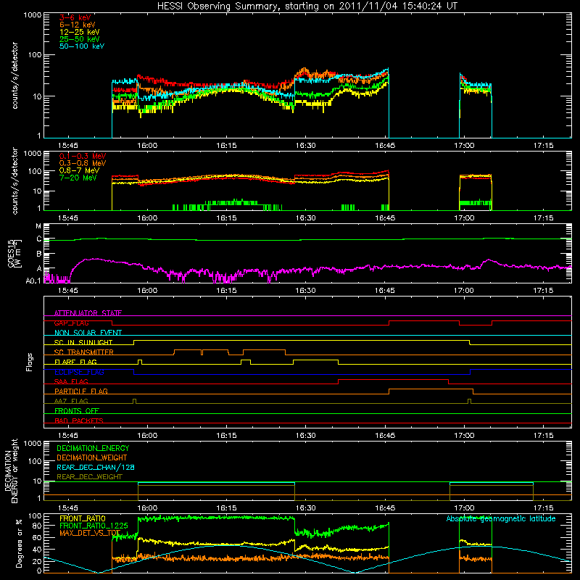
Task: Click the REAR_DEC_WEIGHT legend label
Action: click(x=89, y=477)
